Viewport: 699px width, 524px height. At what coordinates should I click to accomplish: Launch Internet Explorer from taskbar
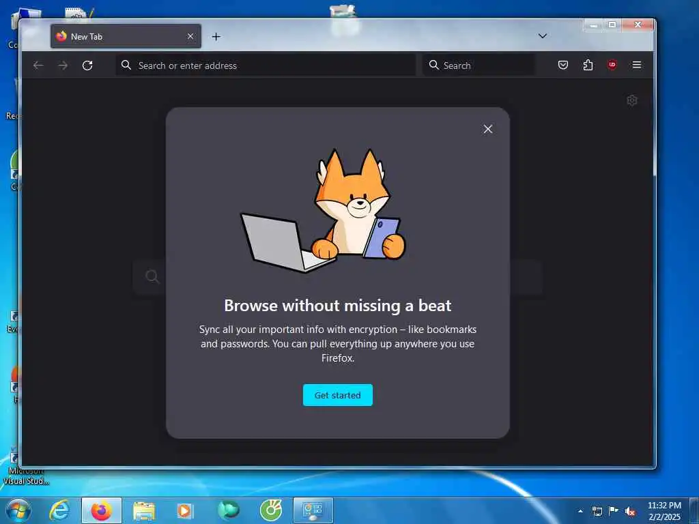coord(59,510)
